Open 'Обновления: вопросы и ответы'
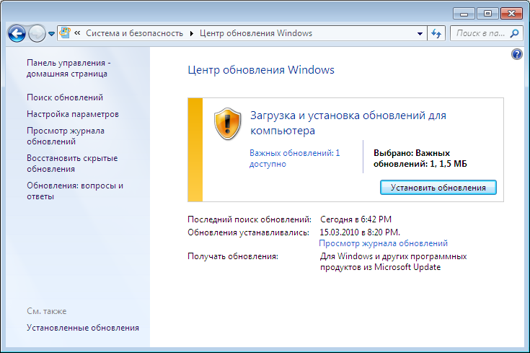The height and width of the screenshot is (353, 530). click(x=75, y=191)
